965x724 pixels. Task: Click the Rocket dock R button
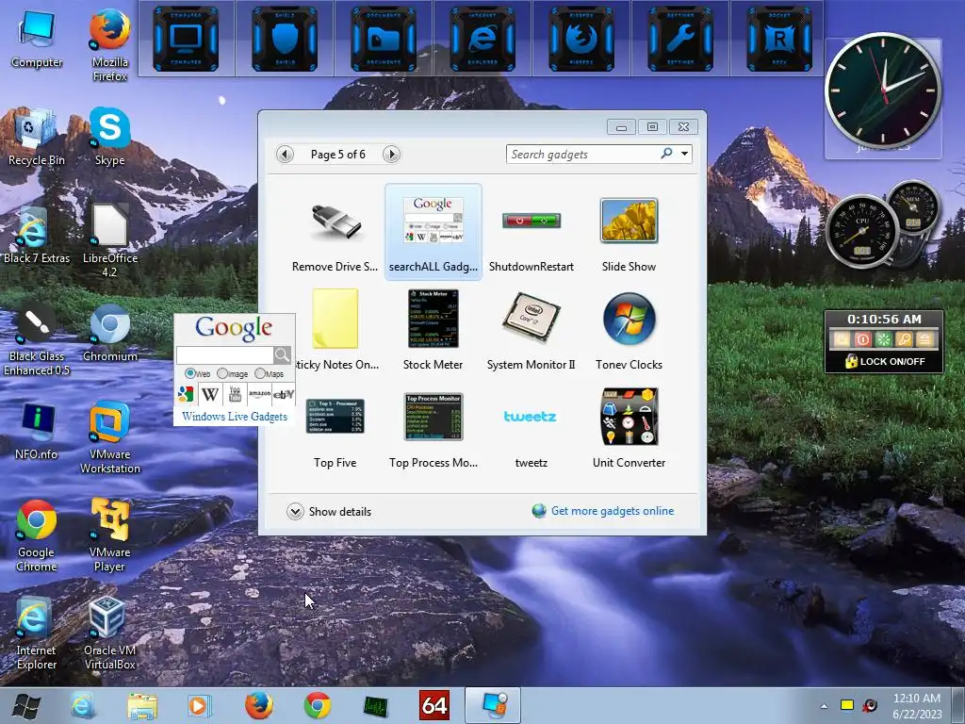[779, 39]
